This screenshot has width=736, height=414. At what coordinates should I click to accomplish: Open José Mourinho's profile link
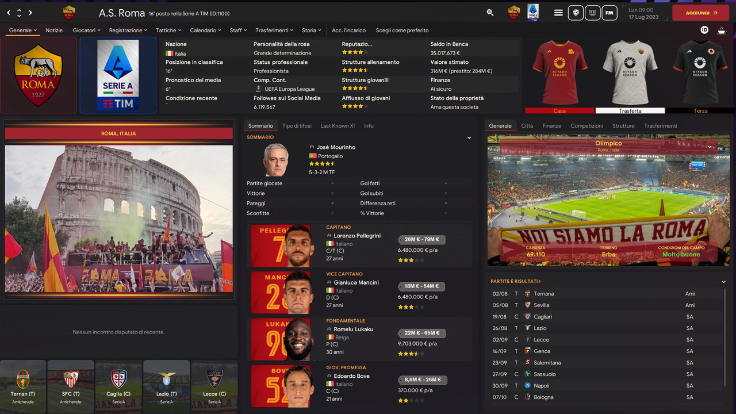pyautogui.click(x=336, y=147)
